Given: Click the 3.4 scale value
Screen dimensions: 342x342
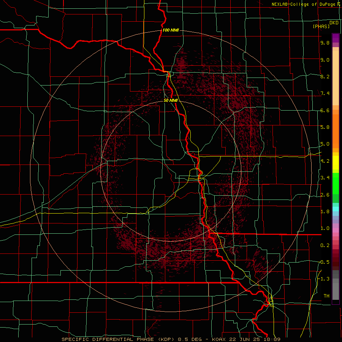Looking at the screenshot, I should [x=325, y=178].
